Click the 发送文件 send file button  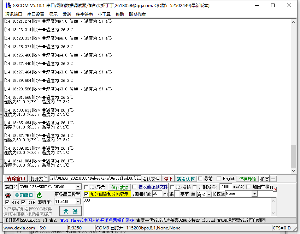[151, 179]
